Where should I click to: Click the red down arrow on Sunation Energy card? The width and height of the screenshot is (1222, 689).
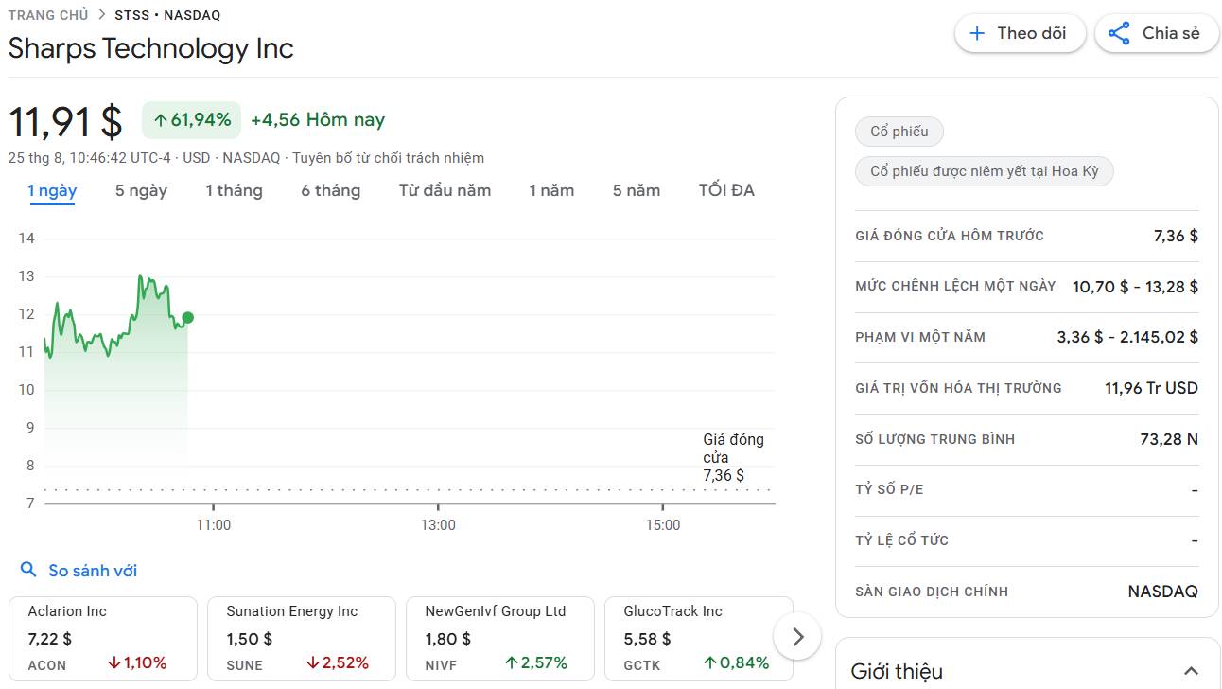coord(313,663)
